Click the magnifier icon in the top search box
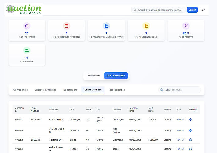Screen dimensions: 217x153 [135, 10]
